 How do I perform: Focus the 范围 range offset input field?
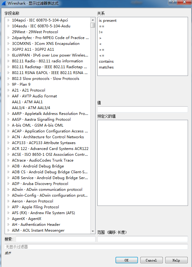tap(143, 239)
